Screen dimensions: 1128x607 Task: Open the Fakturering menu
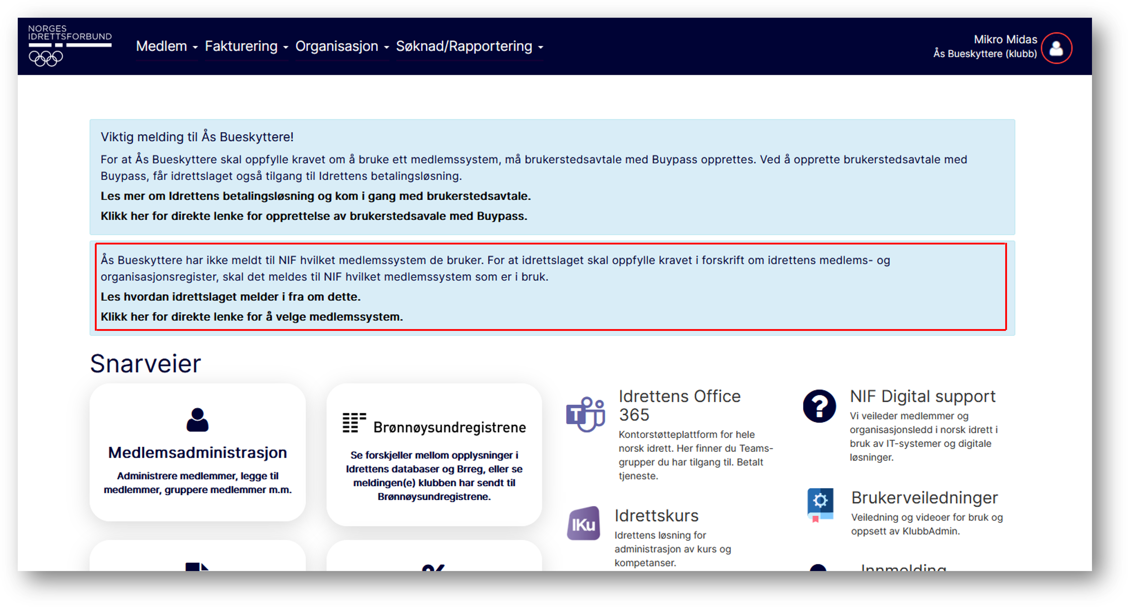coord(241,46)
